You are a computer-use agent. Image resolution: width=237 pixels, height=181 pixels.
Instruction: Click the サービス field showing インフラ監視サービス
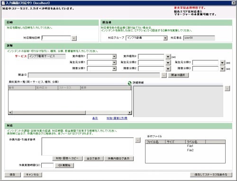(47, 57)
